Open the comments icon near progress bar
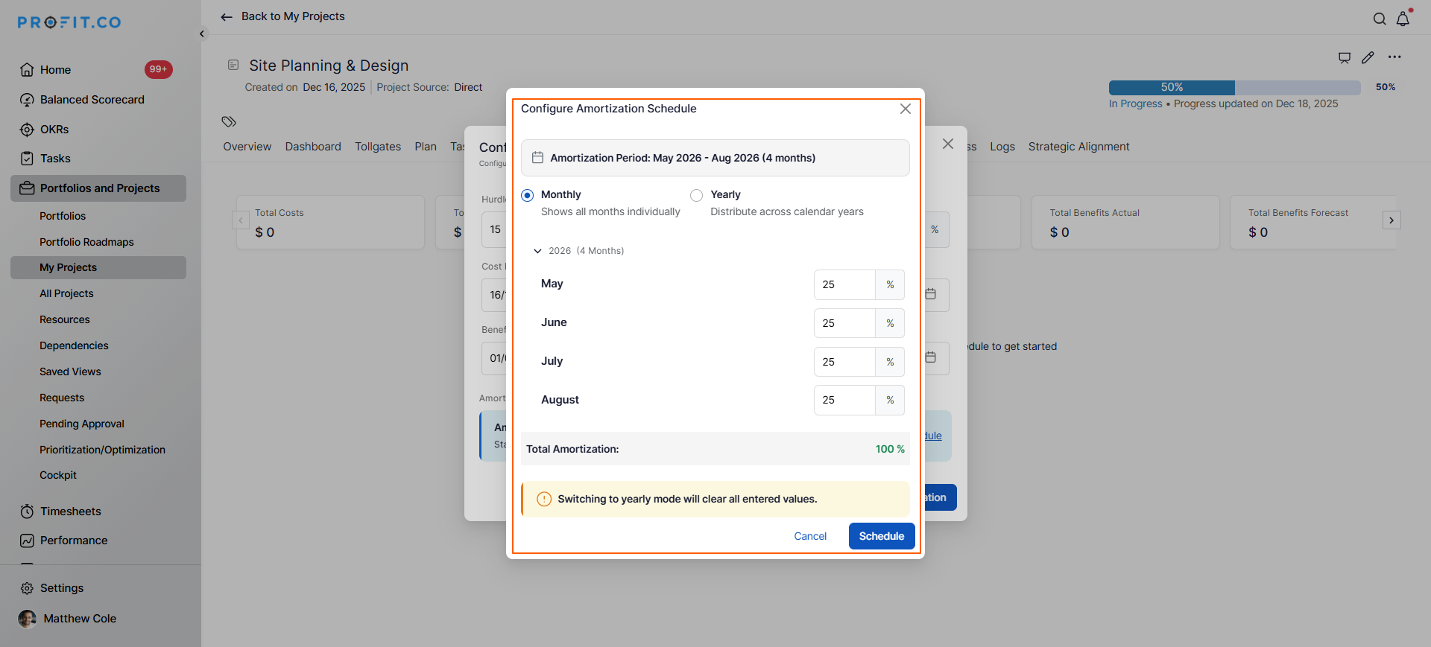This screenshot has width=1431, height=647. pos(1344,57)
